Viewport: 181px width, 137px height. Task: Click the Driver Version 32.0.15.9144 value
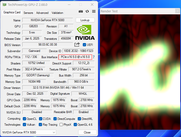pyautogui.click(x=58, y=88)
